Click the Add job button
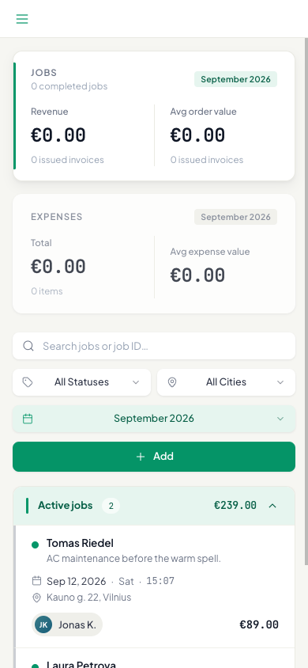The height and width of the screenshot is (668, 308). pyautogui.click(x=154, y=456)
